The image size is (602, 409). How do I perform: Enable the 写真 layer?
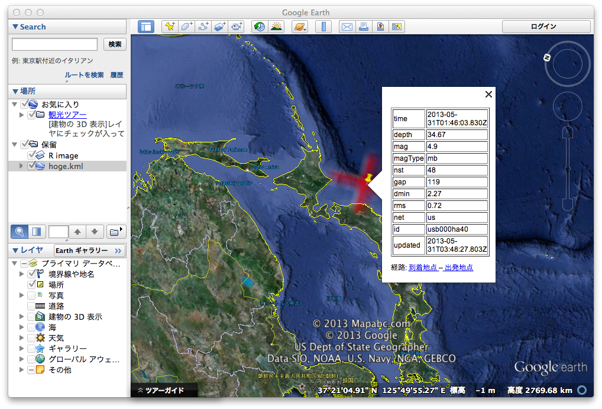point(31,295)
